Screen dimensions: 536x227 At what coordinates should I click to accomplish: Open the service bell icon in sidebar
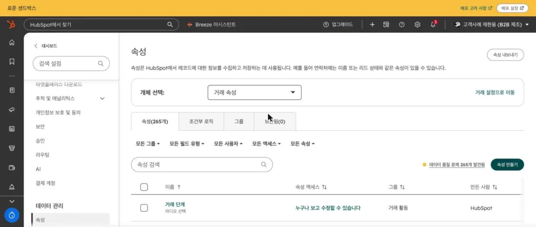pos(12,187)
